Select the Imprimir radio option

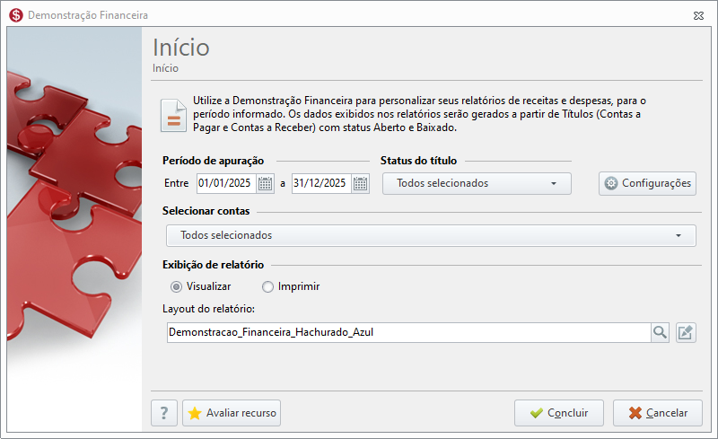[x=268, y=286]
